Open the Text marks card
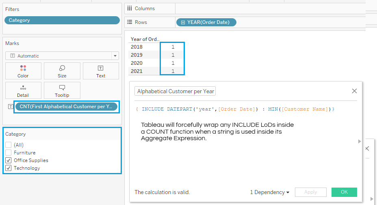The image size is (377, 205). point(101,71)
